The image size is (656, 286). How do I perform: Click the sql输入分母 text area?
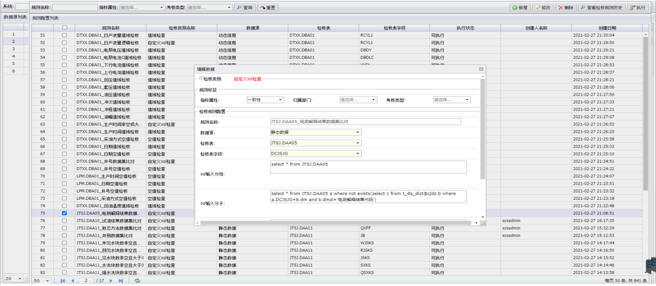(x=368, y=167)
